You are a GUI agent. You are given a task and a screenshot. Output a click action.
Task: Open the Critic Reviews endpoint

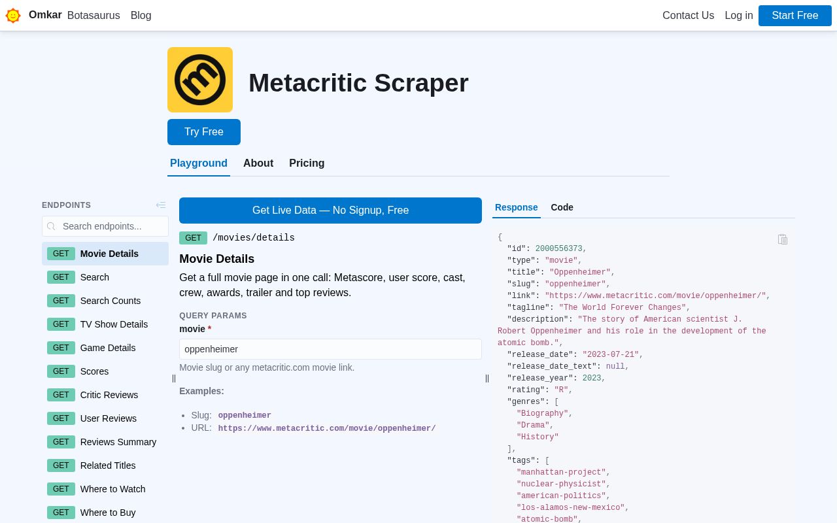(x=105, y=395)
